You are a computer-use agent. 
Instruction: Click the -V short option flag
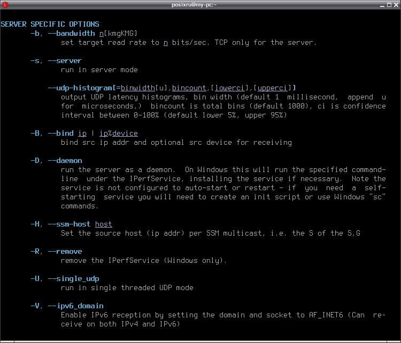tap(35, 306)
